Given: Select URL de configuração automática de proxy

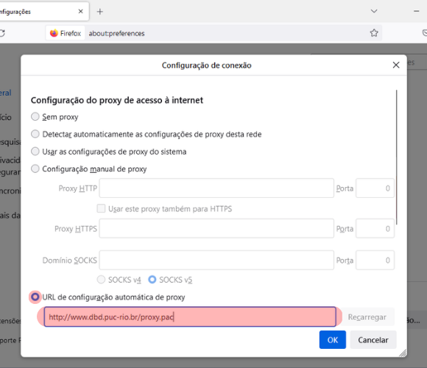Looking at the screenshot, I should [35, 297].
